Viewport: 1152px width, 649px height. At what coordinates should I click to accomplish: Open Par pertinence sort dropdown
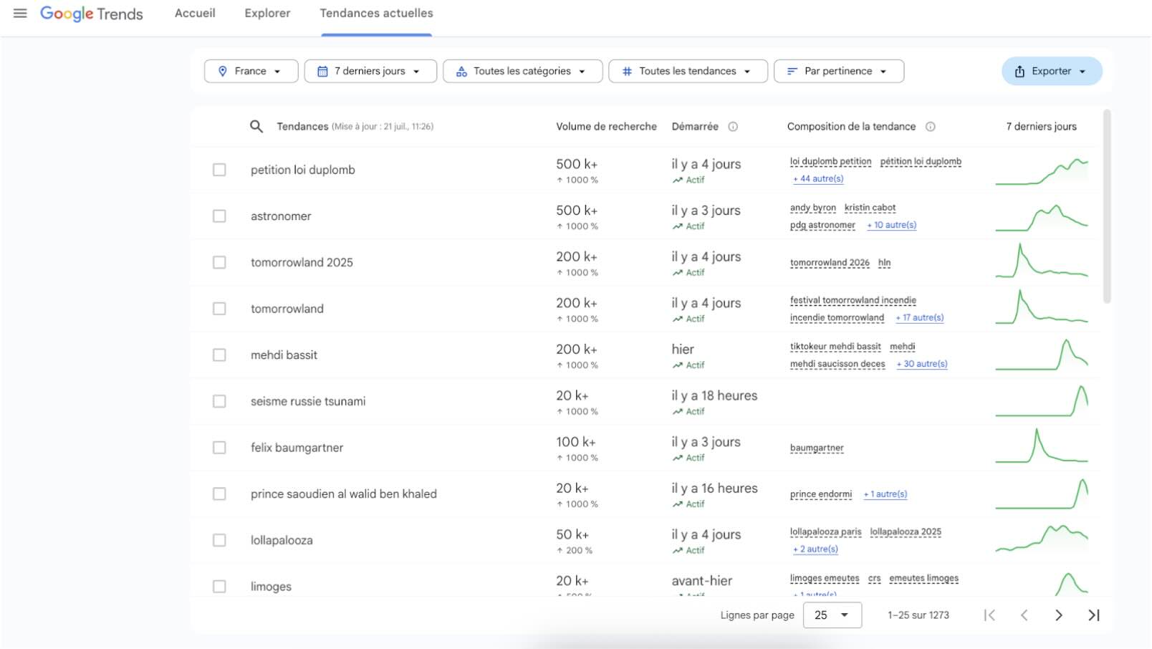click(839, 71)
